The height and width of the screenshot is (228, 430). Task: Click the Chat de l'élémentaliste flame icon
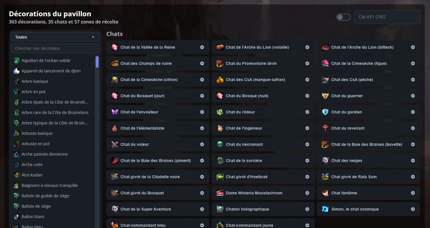point(115,128)
